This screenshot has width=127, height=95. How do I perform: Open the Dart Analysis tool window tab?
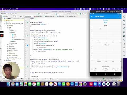pyautogui.click(x=32, y=79)
